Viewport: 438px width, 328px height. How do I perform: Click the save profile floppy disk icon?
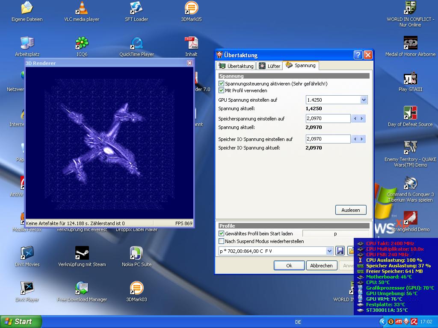pyautogui.click(x=340, y=251)
